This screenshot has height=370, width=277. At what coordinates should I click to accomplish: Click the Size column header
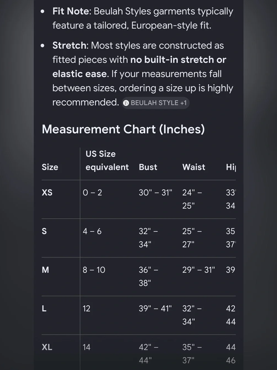pos(50,167)
